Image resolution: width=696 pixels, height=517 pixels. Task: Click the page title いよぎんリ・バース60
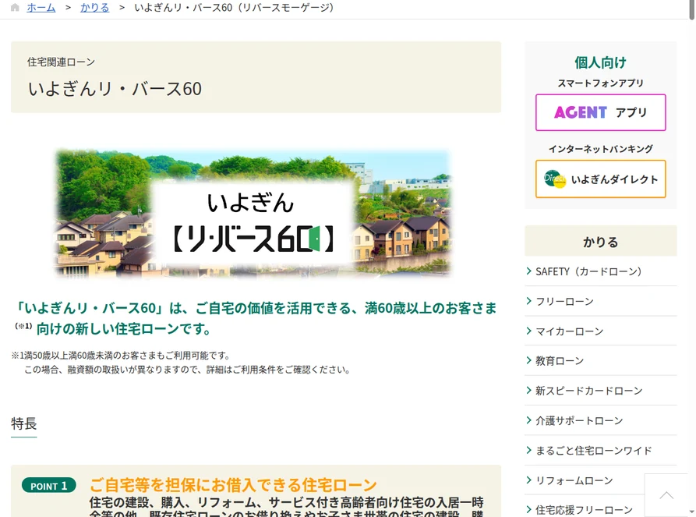click(115, 89)
